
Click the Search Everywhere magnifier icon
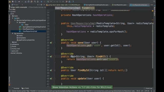click(x=154, y=1)
